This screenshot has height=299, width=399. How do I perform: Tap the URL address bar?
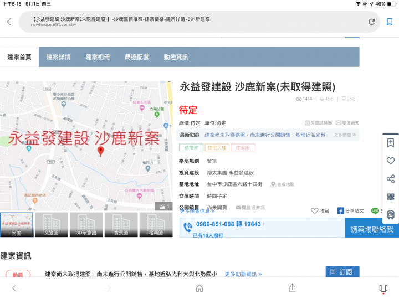[199, 22]
